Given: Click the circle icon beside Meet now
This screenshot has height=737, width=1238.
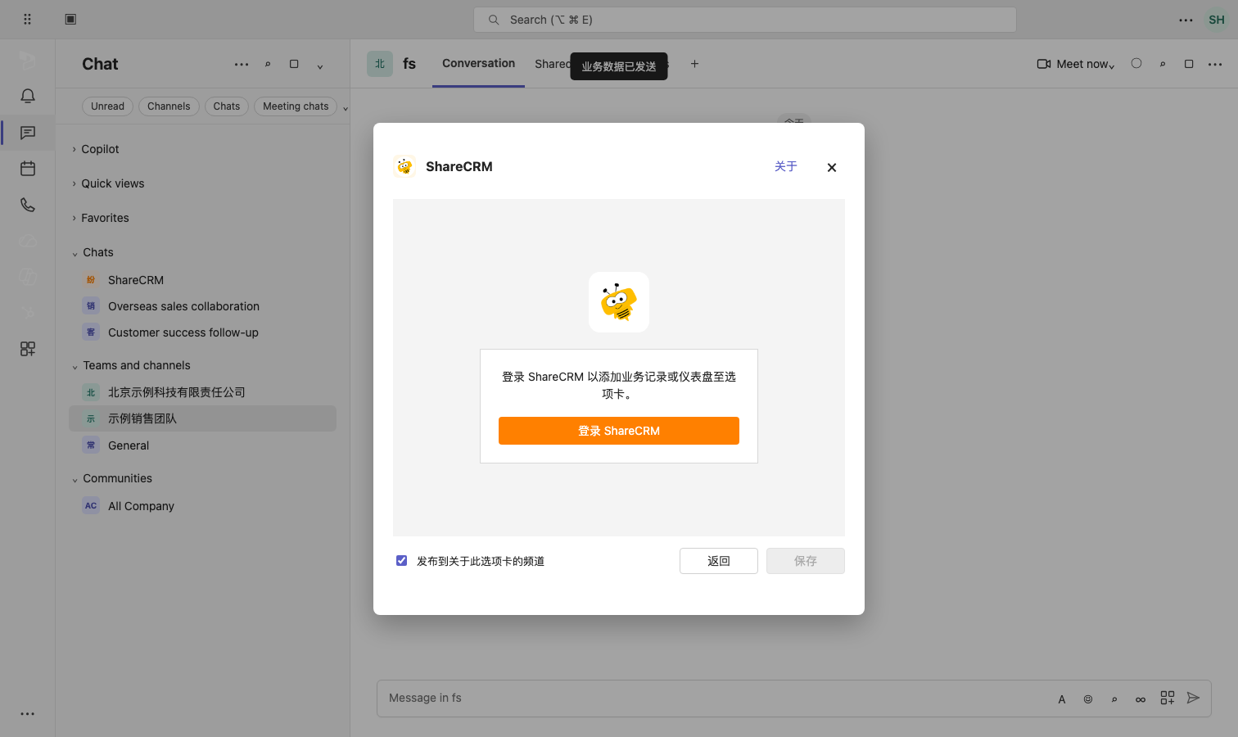Looking at the screenshot, I should pos(1136,63).
